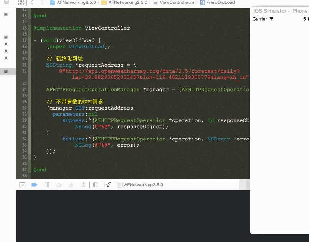Pause program execution
Viewport: 309px width, 242px height.
[47, 185]
